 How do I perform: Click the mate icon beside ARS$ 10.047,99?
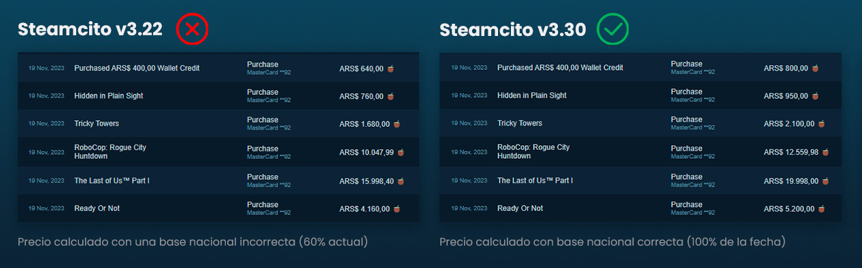(401, 152)
